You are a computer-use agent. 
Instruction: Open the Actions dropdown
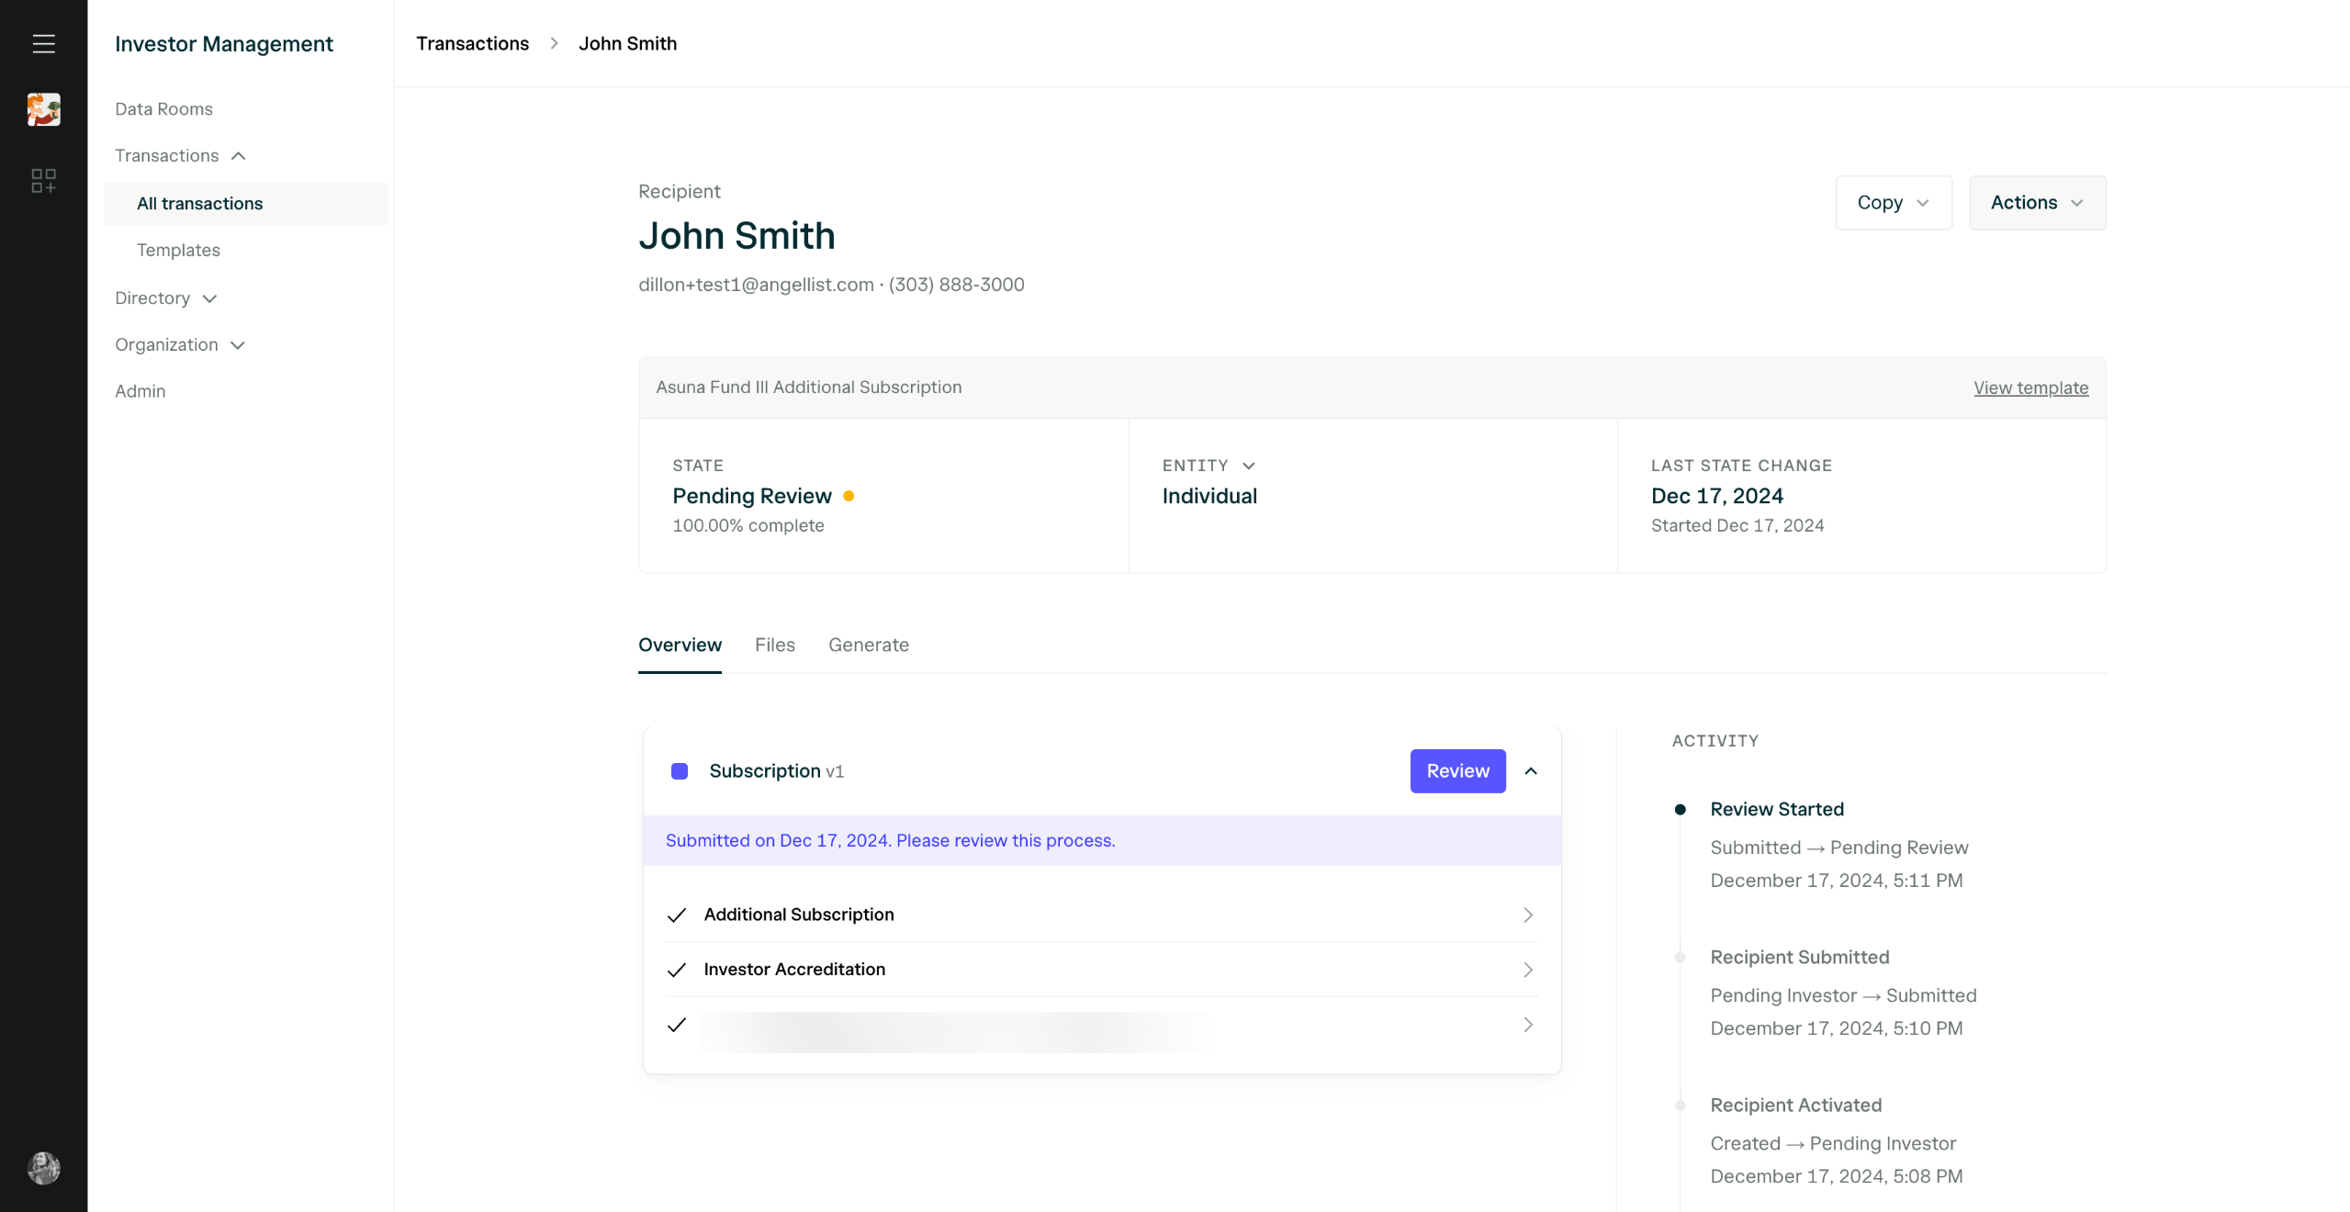coord(2037,203)
